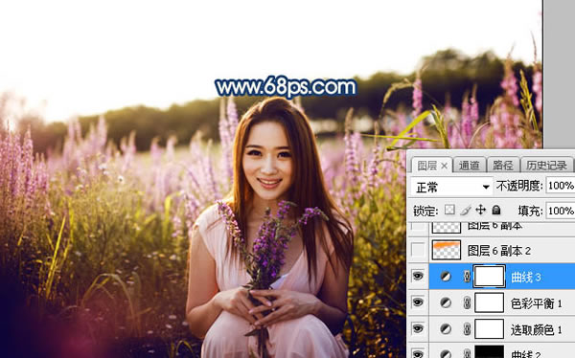Screen dimensions: 575x358
Task: Hide the 曲线 3 layer
Action: tap(418, 277)
